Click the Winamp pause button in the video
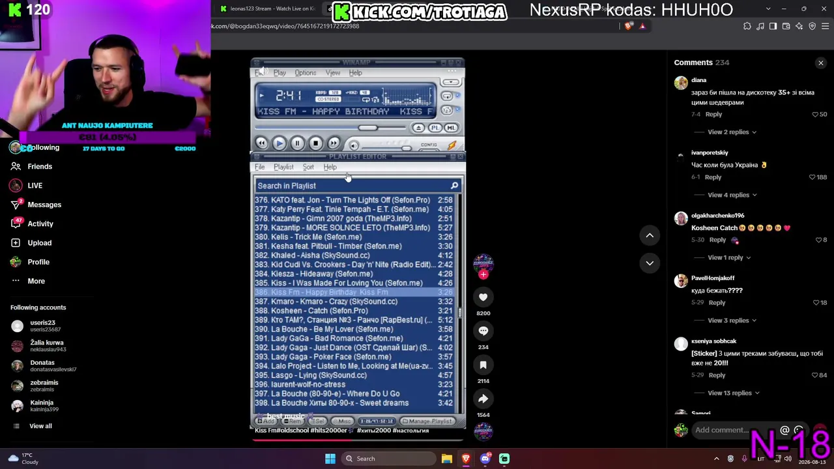Image resolution: width=834 pixels, height=469 pixels. click(297, 143)
